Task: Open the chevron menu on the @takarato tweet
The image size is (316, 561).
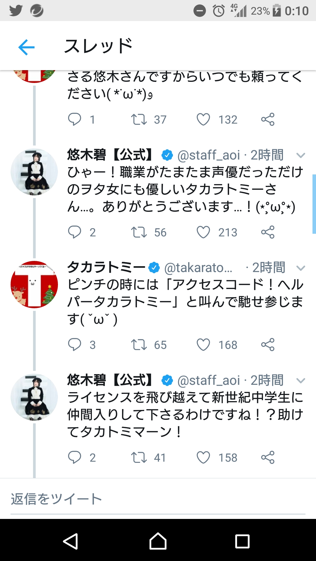Action: click(x=301, y=268)
